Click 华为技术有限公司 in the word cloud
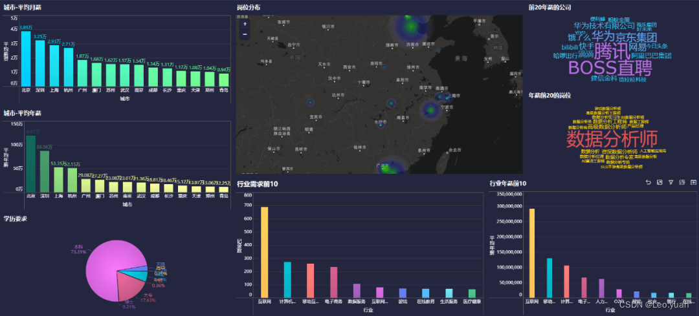Viewport: 699px width, 316px height. coord(604,26)
